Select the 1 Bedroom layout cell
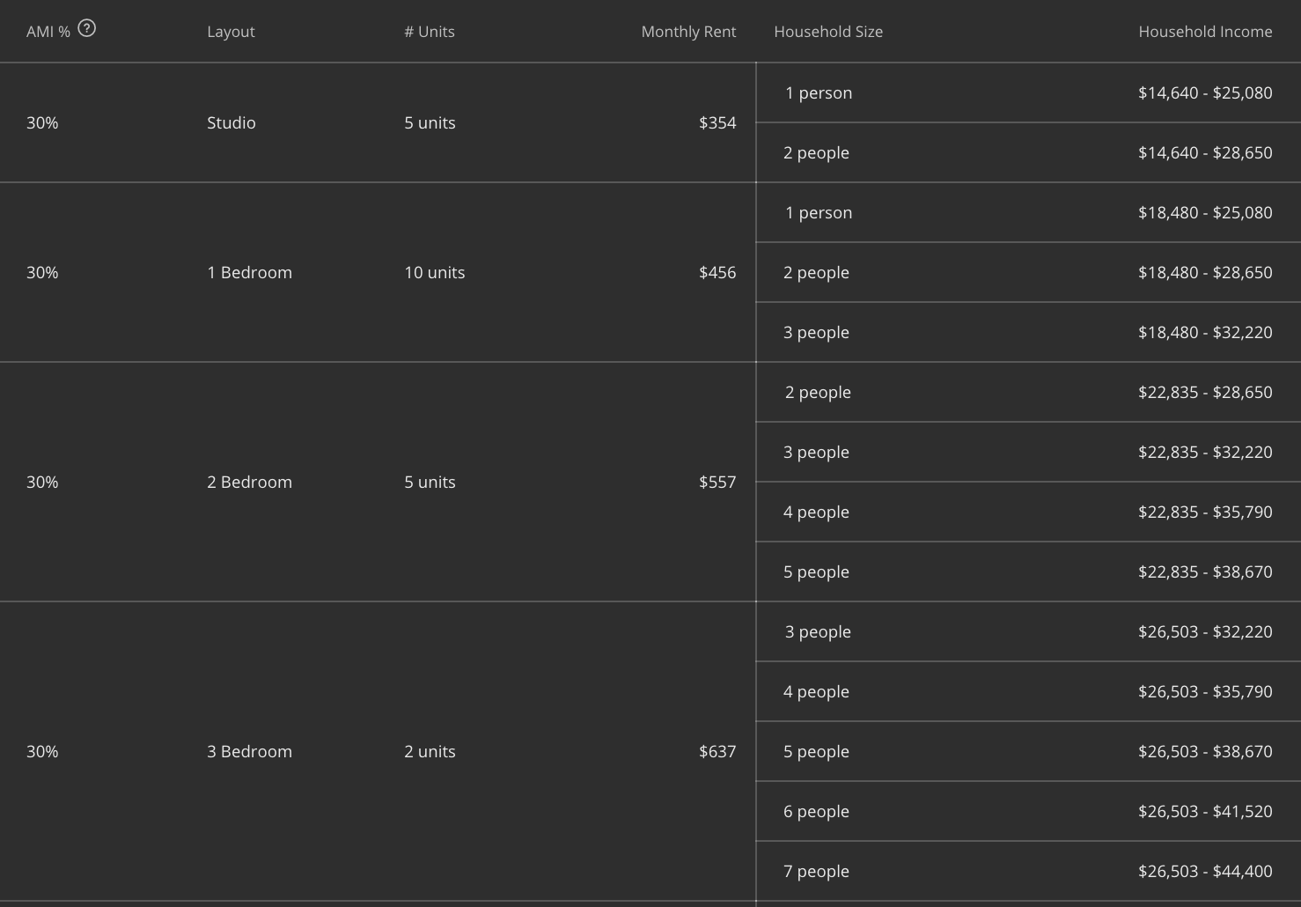Viewport: 1301px width, 907px height. coord(249,273)
